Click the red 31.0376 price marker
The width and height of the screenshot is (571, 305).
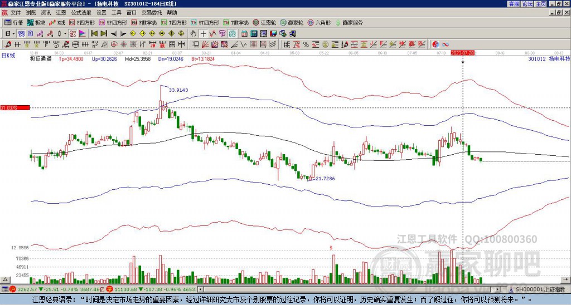tap(14, 107)
